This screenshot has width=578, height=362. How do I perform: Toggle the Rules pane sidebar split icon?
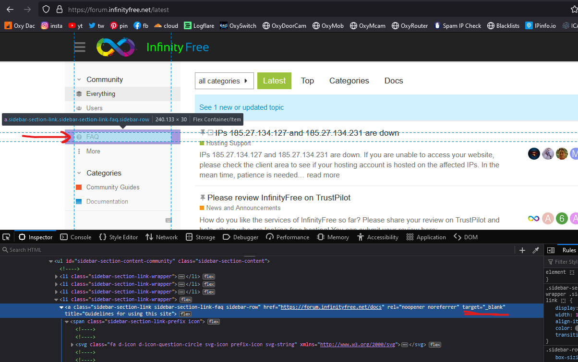(x=551, y=250)
